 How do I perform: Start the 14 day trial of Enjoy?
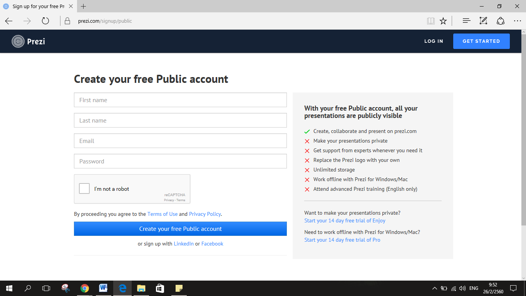pyautogui.click(x=345, y=220)
